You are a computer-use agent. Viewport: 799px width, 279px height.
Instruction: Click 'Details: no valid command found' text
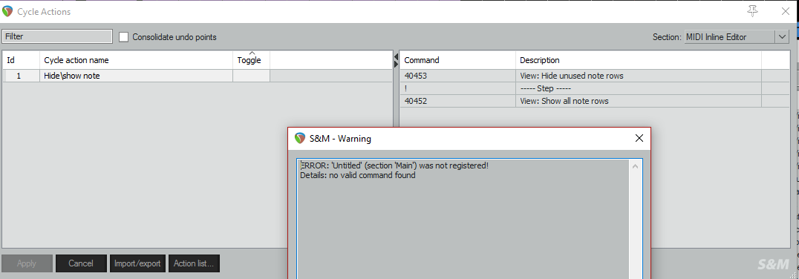point(358,175)
